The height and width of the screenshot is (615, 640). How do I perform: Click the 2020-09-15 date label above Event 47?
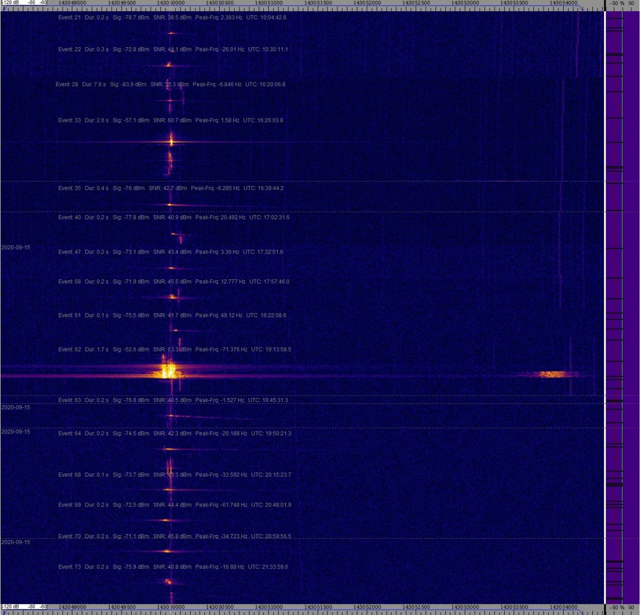16,248
